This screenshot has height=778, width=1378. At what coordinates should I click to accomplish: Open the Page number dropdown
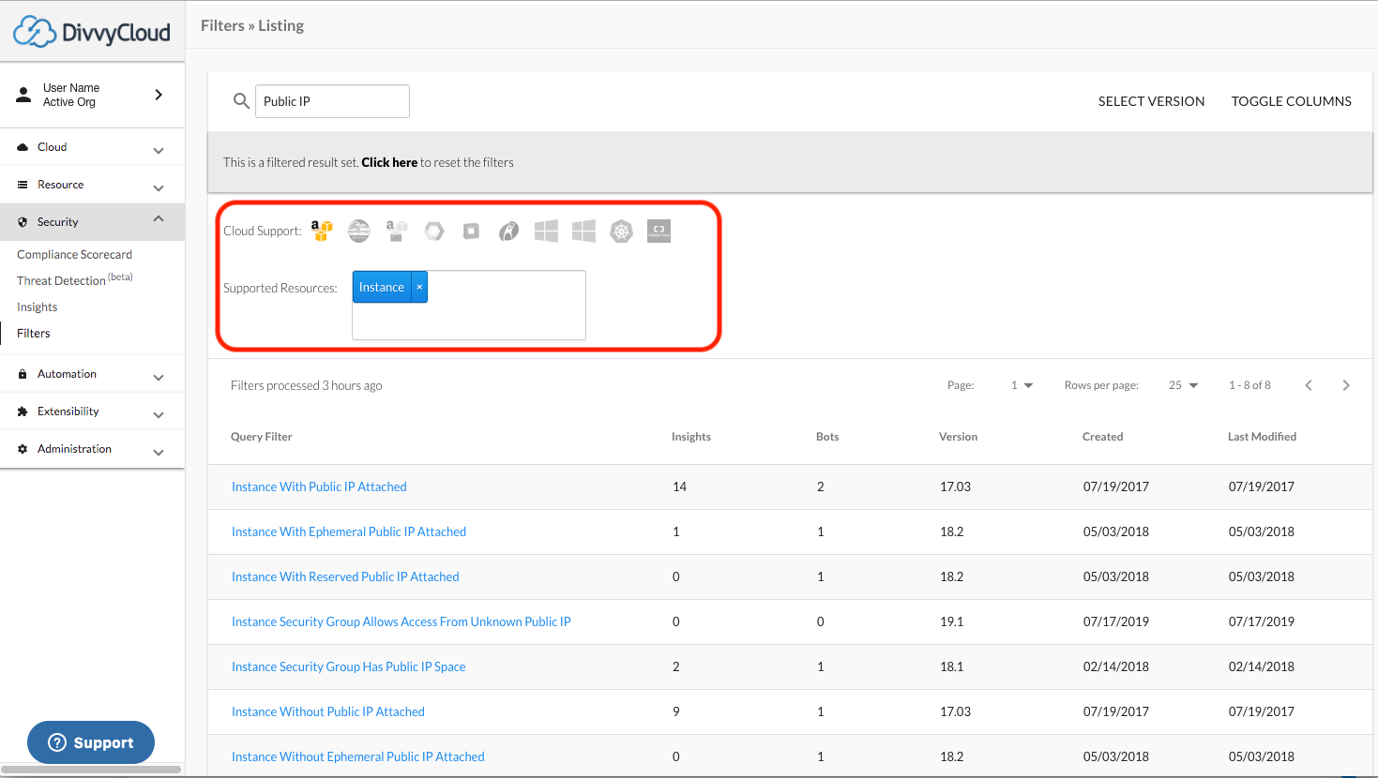[1022, 385]
